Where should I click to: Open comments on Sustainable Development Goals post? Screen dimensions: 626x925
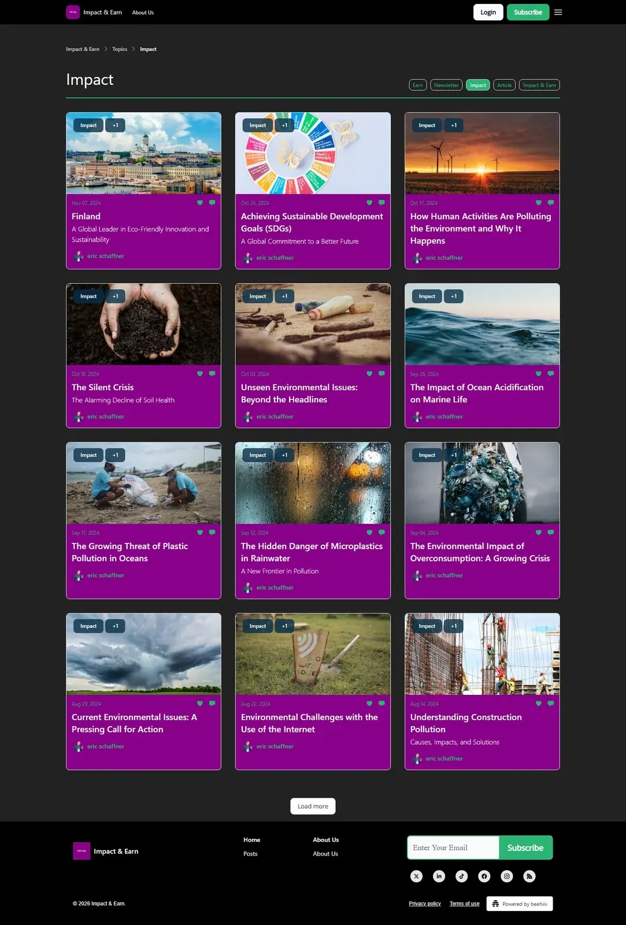pyautogui.click(x=381, y=203)
